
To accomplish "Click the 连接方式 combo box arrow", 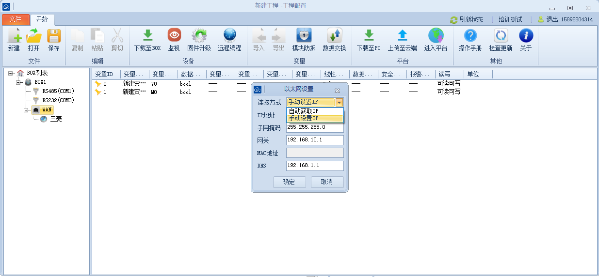I will tap(339, 102).
